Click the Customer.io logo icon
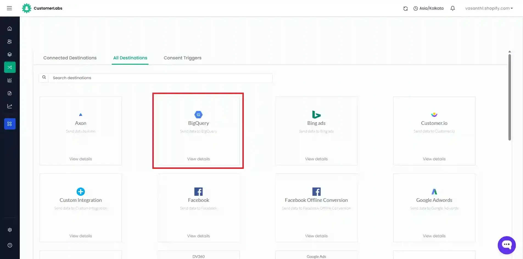523x259 pixels. coord(434,115)
